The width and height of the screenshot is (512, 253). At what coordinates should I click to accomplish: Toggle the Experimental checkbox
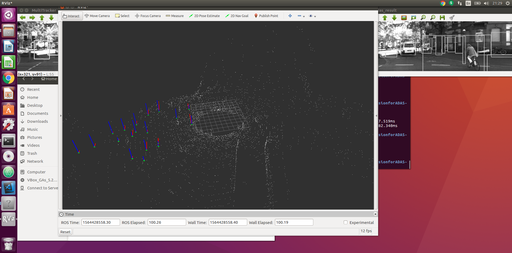pyautogui.click(x=346, y=222)
